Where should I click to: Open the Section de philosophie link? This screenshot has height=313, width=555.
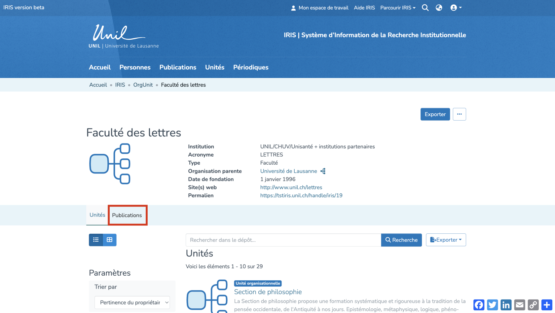[x=268, y=292]
